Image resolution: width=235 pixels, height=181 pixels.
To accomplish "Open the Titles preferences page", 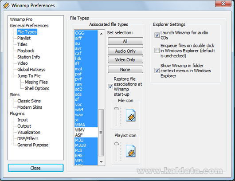I will click(x=22, y=44).
